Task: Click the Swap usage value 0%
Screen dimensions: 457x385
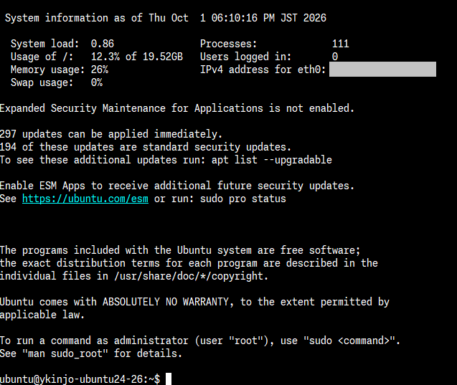Action: pos(96,82)
